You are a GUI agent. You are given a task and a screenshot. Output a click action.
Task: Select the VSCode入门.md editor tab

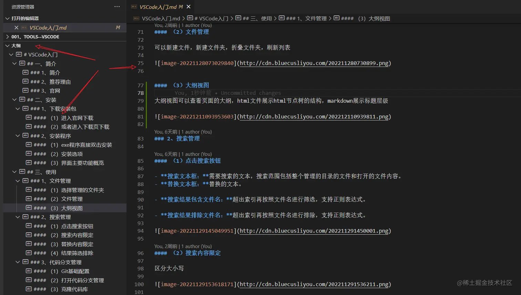point(159,7)
